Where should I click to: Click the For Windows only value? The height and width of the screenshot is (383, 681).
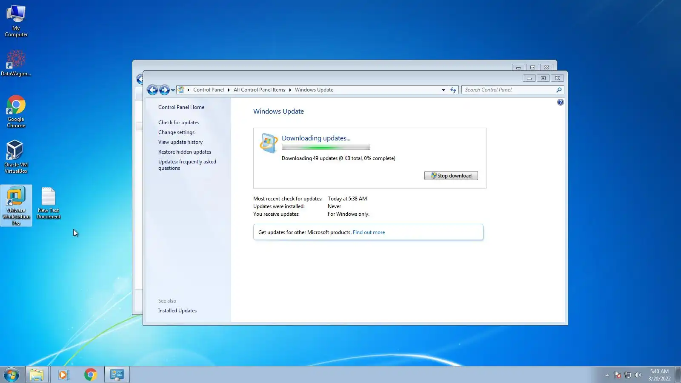pos(349,214)
